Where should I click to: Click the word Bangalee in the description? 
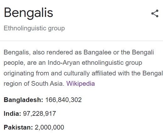(x=97, y=52)
